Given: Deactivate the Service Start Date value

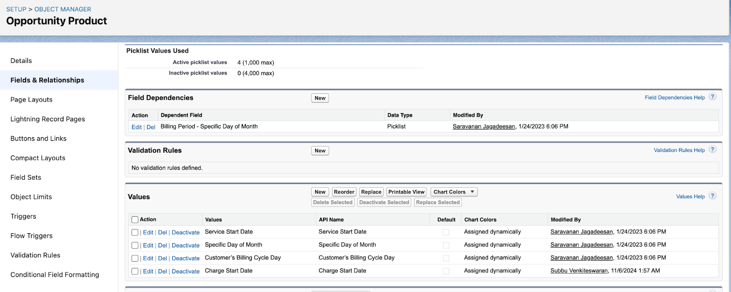Looking at the screenshot, I should pos(185,232).
